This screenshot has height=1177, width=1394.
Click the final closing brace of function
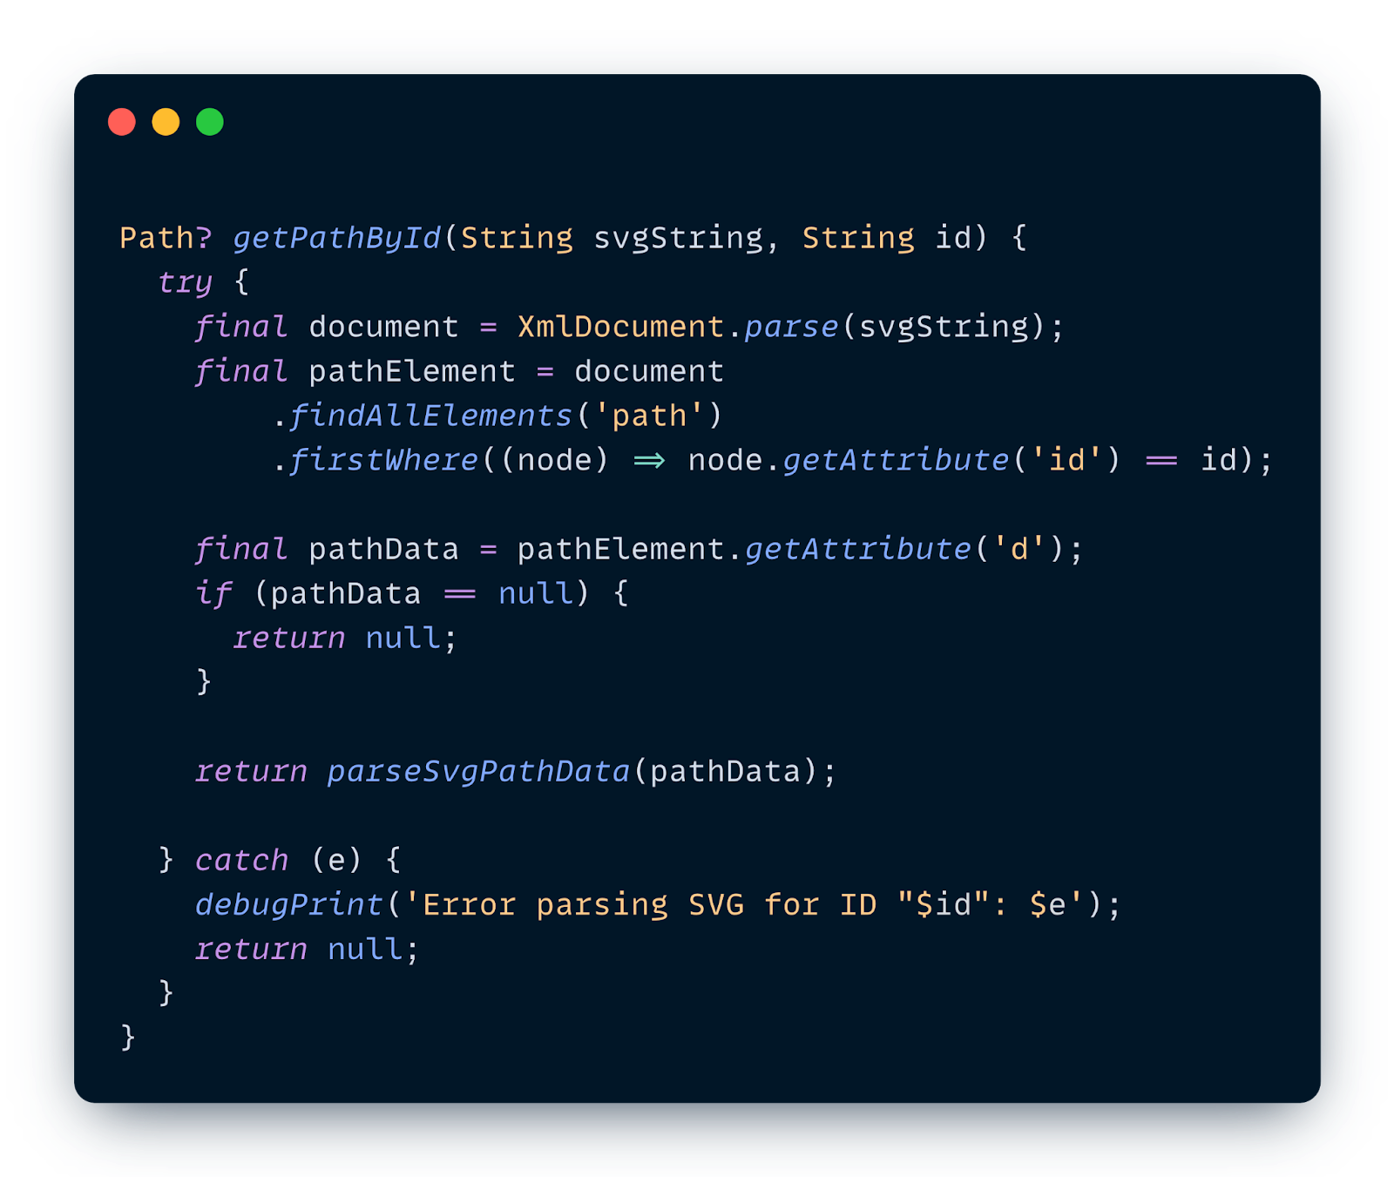[x=128, y=1037]
